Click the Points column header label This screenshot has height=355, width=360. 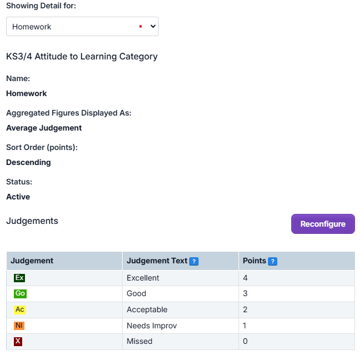tap(255, 261)
